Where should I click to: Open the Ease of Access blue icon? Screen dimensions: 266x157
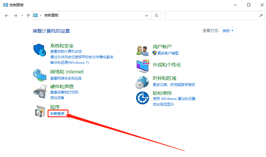(x=143, y=98)
